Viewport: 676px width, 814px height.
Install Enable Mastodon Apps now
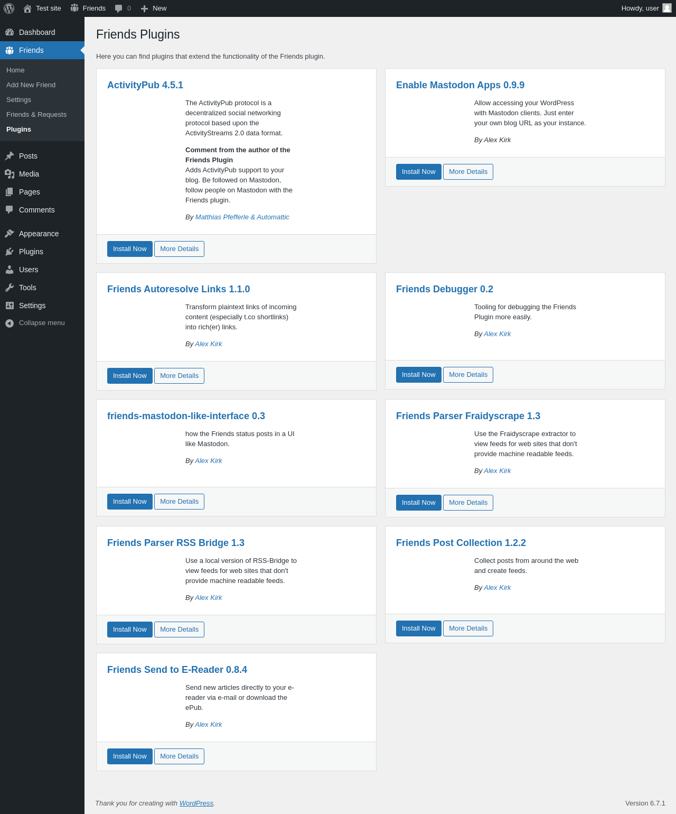coord(419,172)
